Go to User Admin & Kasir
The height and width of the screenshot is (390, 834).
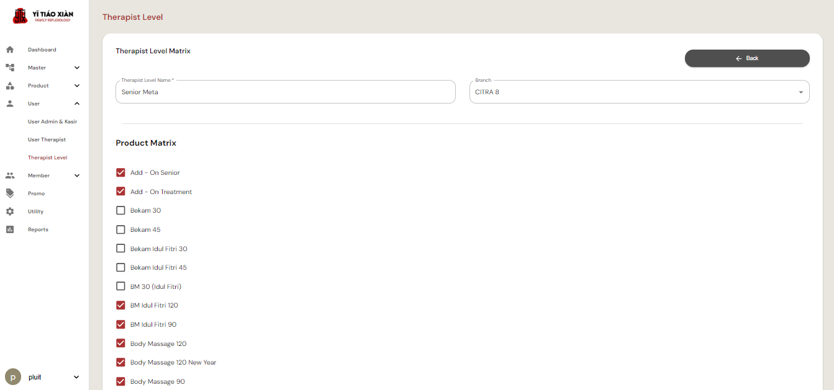[52, 122]
